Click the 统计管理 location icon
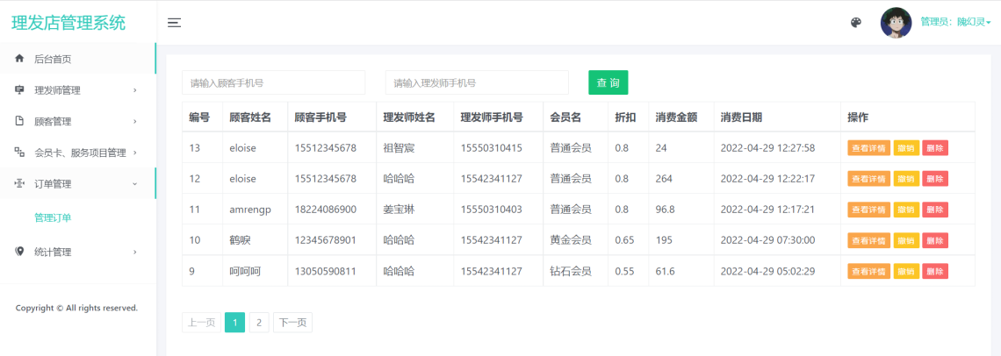Viewport: 1001px width, 356px height. click(19, 252)
